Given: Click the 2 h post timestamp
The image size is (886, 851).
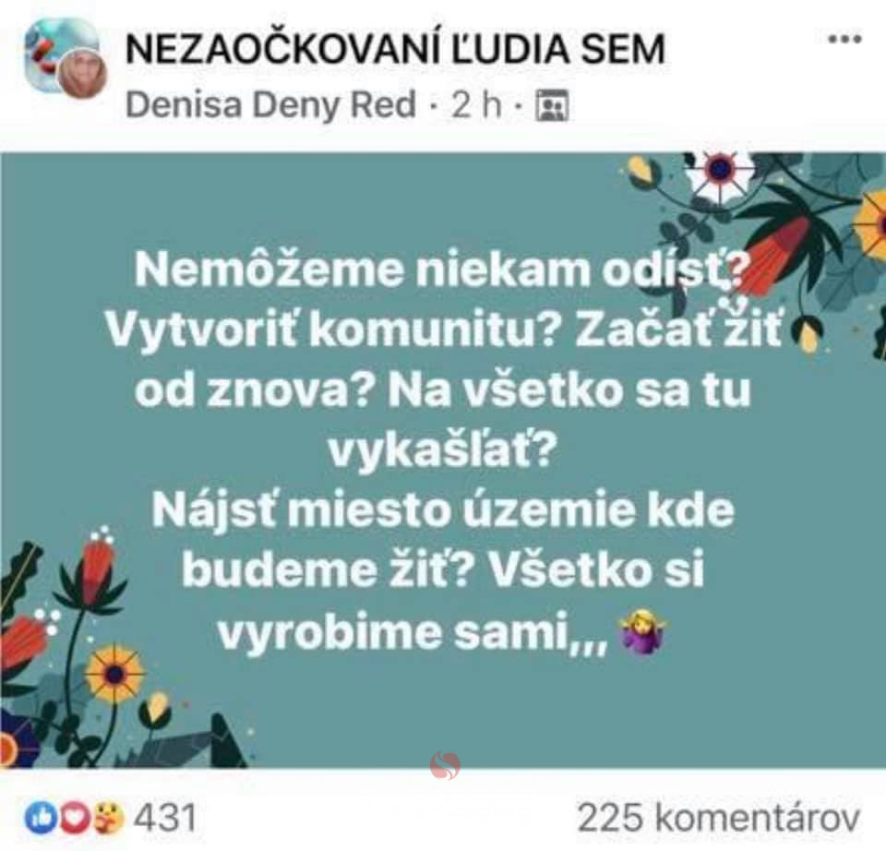Looking at the screenshot, I should pos(476,104).
